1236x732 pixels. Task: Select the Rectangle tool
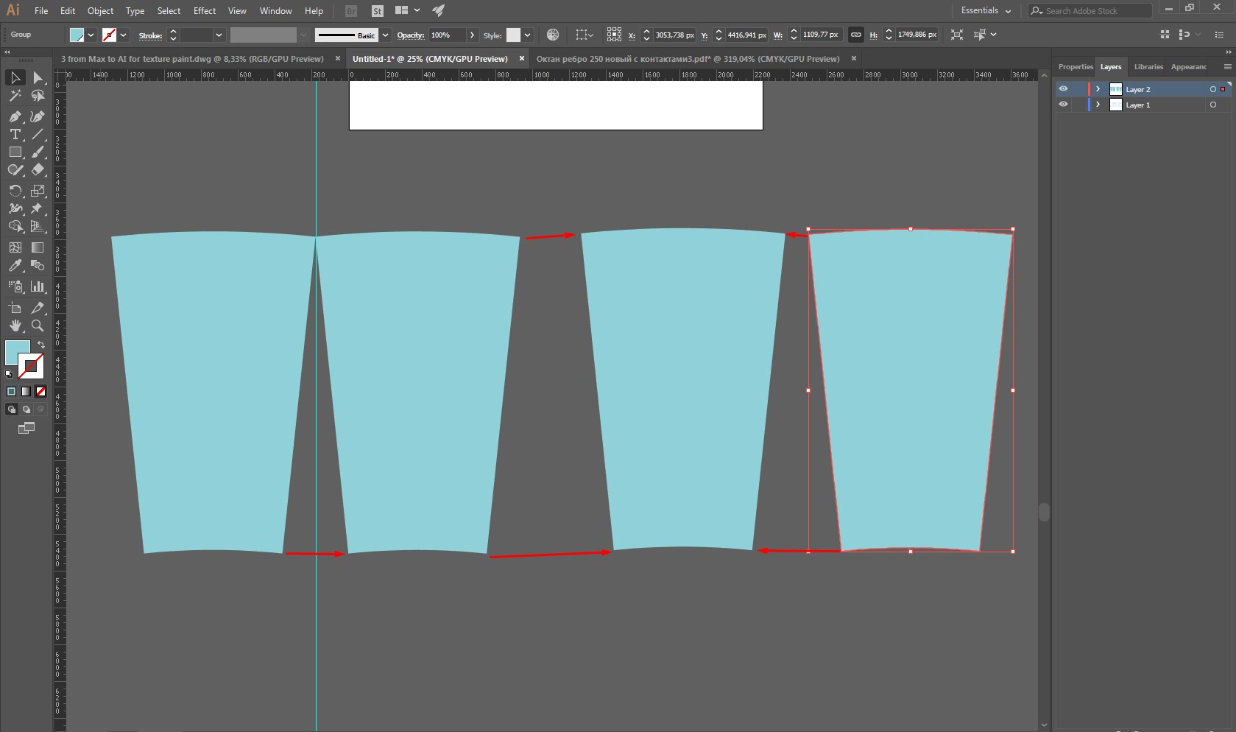tap(15, 152)
